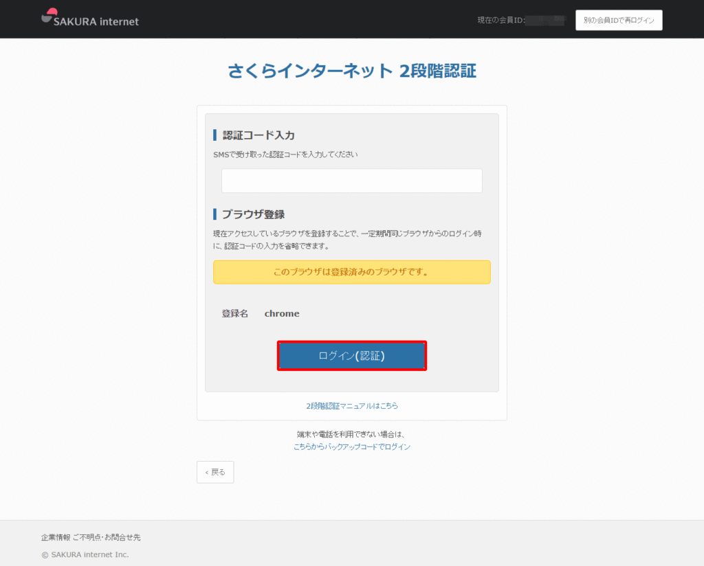Click the SAKURA internet Inc. copyright text
Screen dimensions: 704x566
pyautogui.click(x=85, y=555)
